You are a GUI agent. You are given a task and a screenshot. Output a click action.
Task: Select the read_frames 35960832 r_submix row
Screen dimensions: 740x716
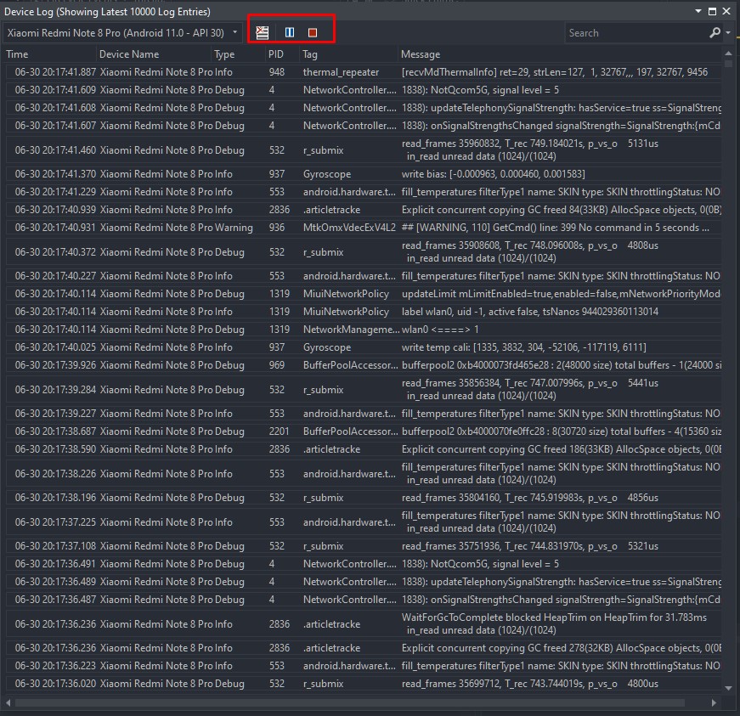364,150
